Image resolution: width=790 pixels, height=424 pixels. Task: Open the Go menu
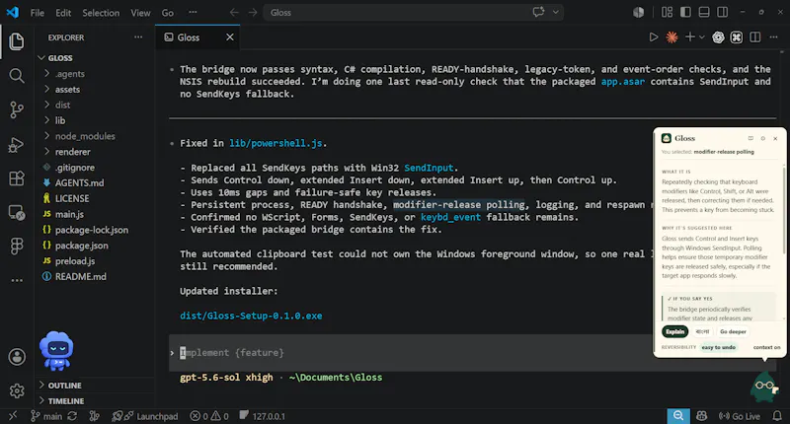tap(168, 13)
